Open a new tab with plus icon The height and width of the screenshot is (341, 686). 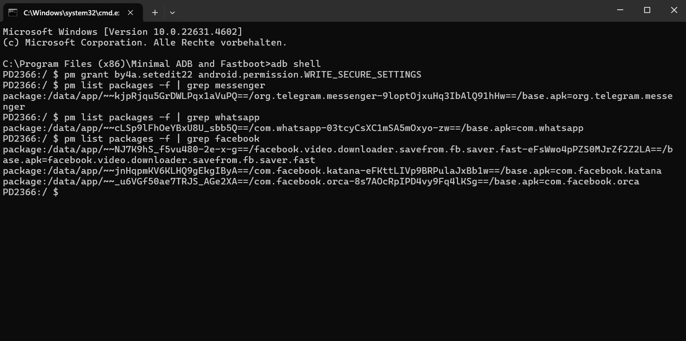click(x=155, y=13)
